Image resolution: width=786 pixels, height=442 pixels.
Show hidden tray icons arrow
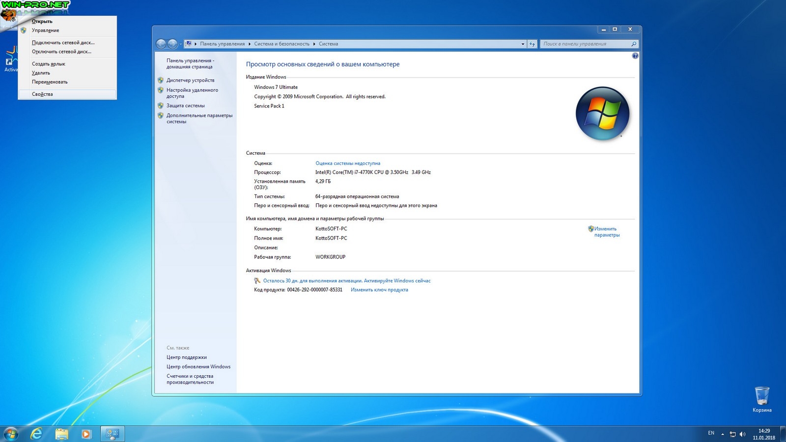[x=723, y=434]
